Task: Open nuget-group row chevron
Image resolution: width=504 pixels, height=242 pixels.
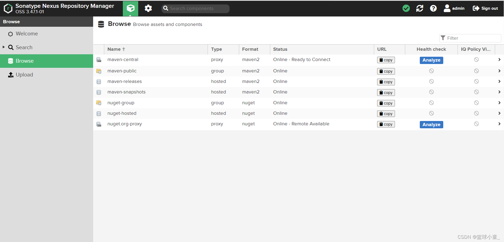Action: coord(499,103)
